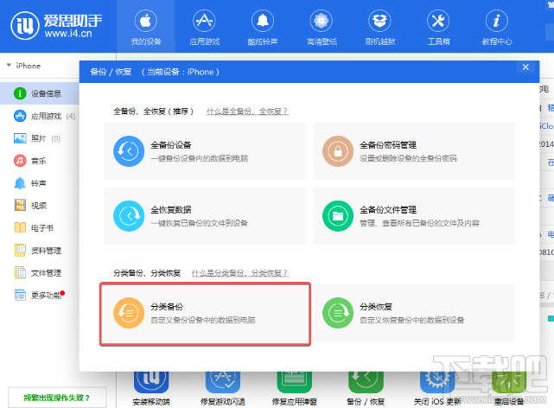Image resolution: width=554 pixels, height=408 pixels.
Task: Click the 分类备份 orange icon
Action: click(129, 313)
